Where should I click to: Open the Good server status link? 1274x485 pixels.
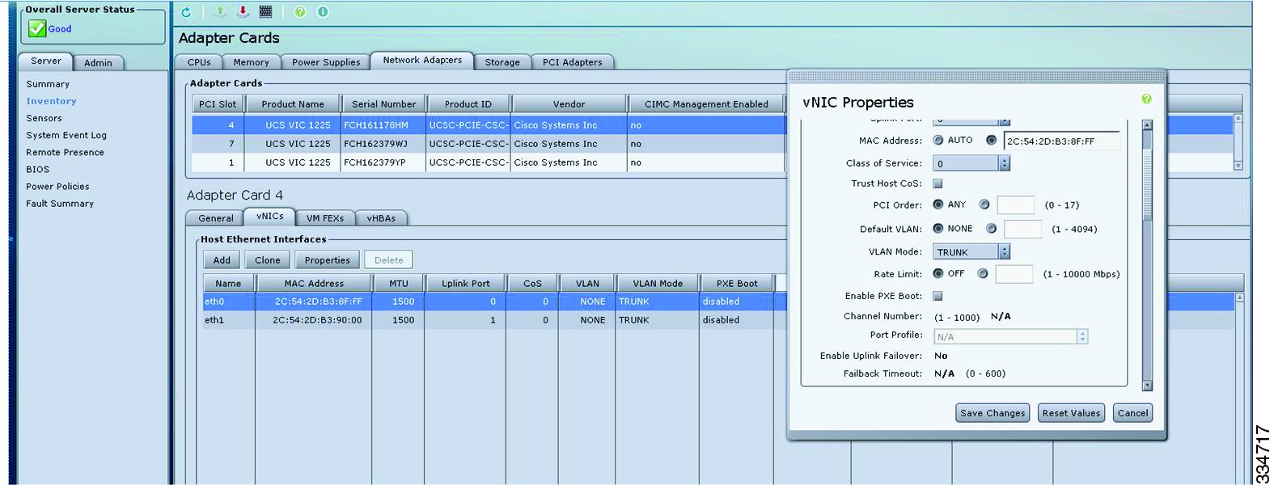(x=60, y=29)
